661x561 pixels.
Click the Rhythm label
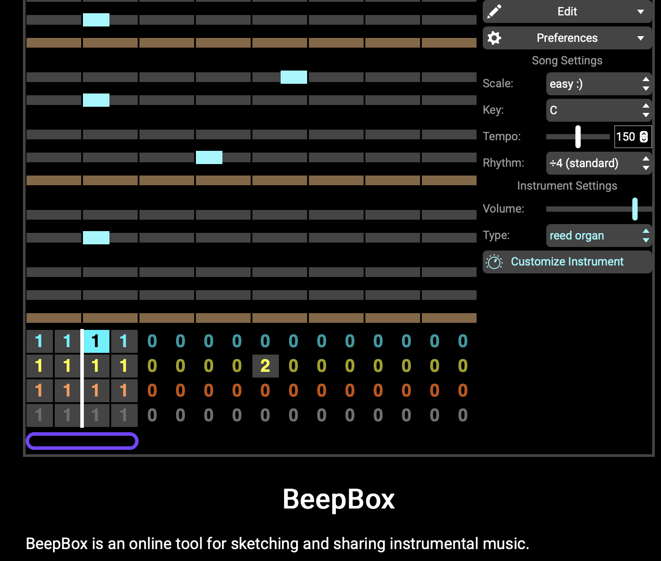pos(503,163)
